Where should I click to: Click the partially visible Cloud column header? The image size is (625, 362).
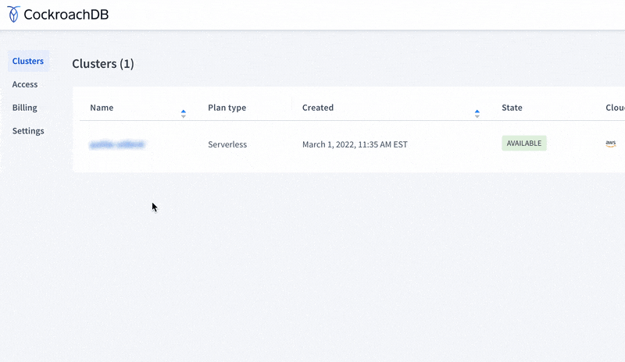614,108
